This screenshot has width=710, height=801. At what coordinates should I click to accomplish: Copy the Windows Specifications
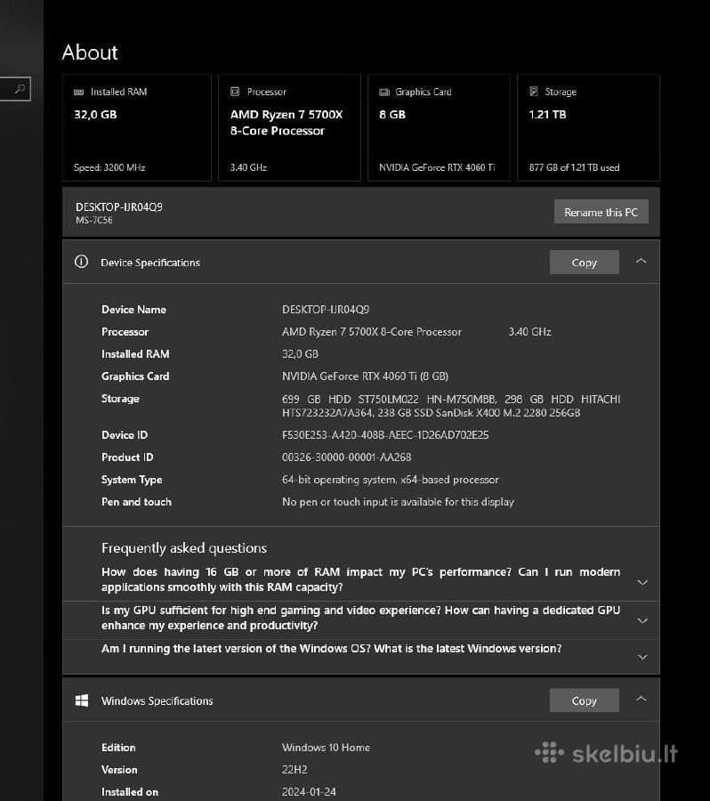tap(585, 700)
